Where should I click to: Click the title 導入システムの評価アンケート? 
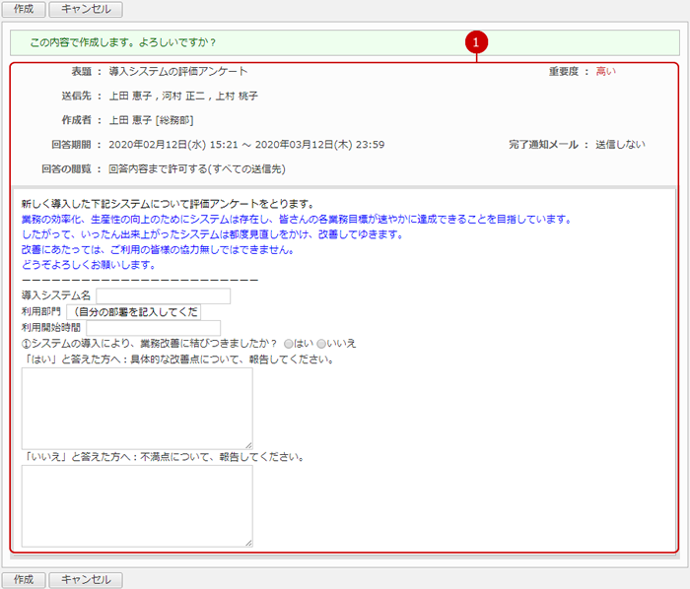177,72
